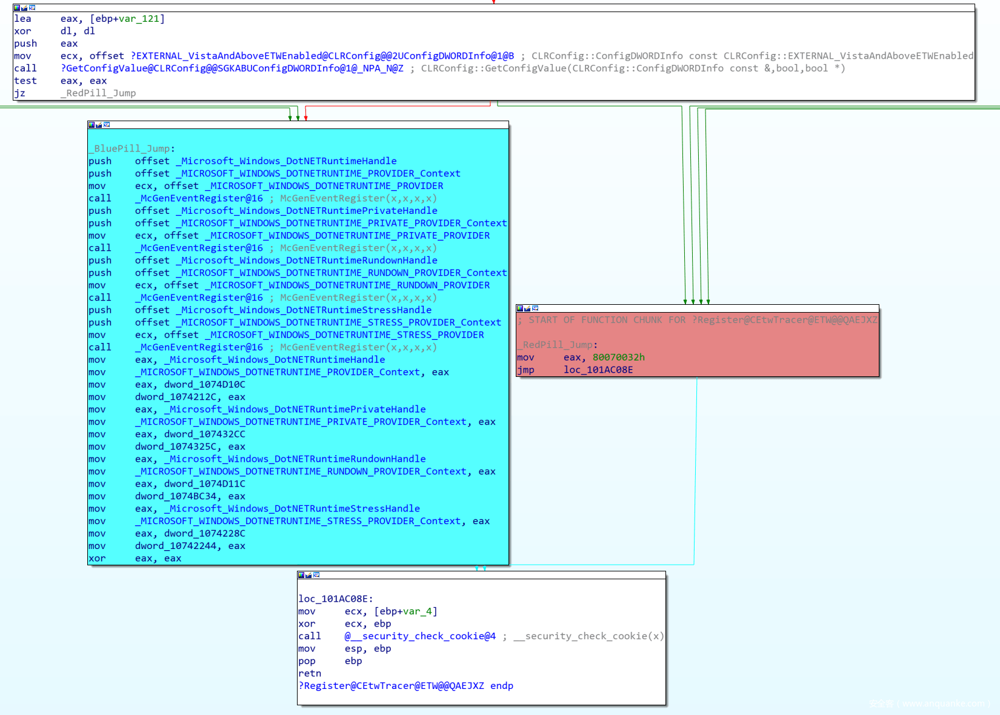Image resolution: width=1000 pixels, height=715 pixels.
Task: Follow @__security_check_cookie@4 call target
Action: point(420,636)
